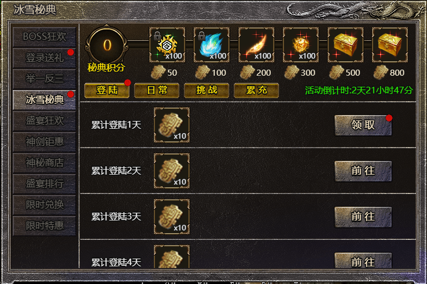Select the orange feather reward icon

[256, 45]
